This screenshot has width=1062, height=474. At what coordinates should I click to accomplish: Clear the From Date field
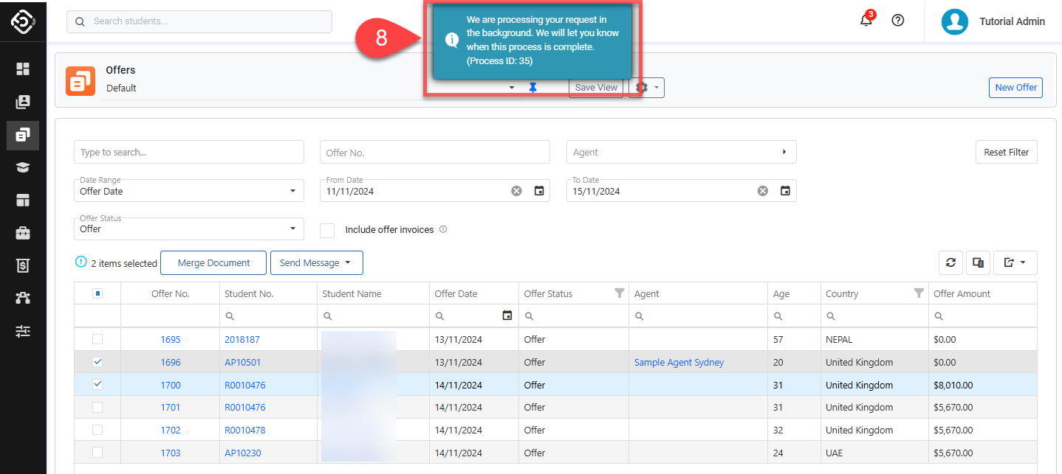516,191
